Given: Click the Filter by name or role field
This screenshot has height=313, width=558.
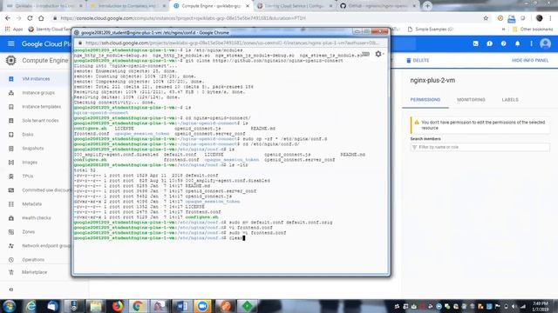Looking at the screenshot, I should tap(480, 147).
